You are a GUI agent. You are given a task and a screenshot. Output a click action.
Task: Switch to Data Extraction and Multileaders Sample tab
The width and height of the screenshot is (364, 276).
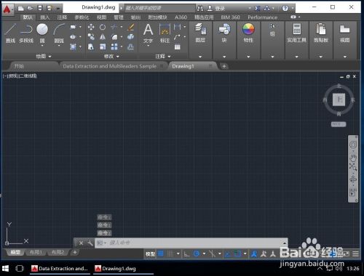tap(110, 66)
